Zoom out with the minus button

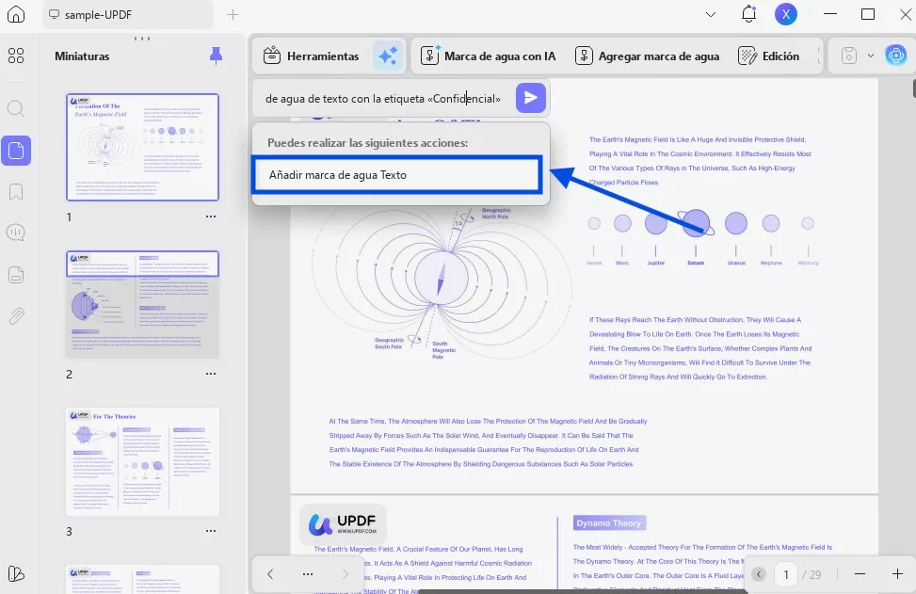pos(860,574)
